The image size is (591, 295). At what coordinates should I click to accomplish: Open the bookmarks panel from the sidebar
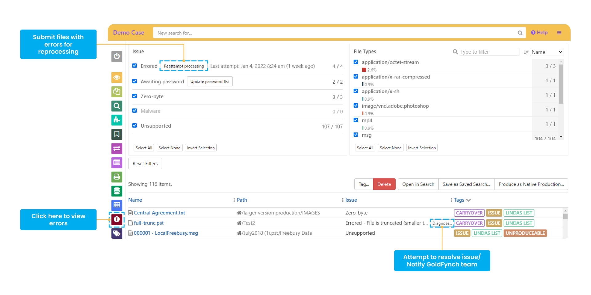point(117,134)
